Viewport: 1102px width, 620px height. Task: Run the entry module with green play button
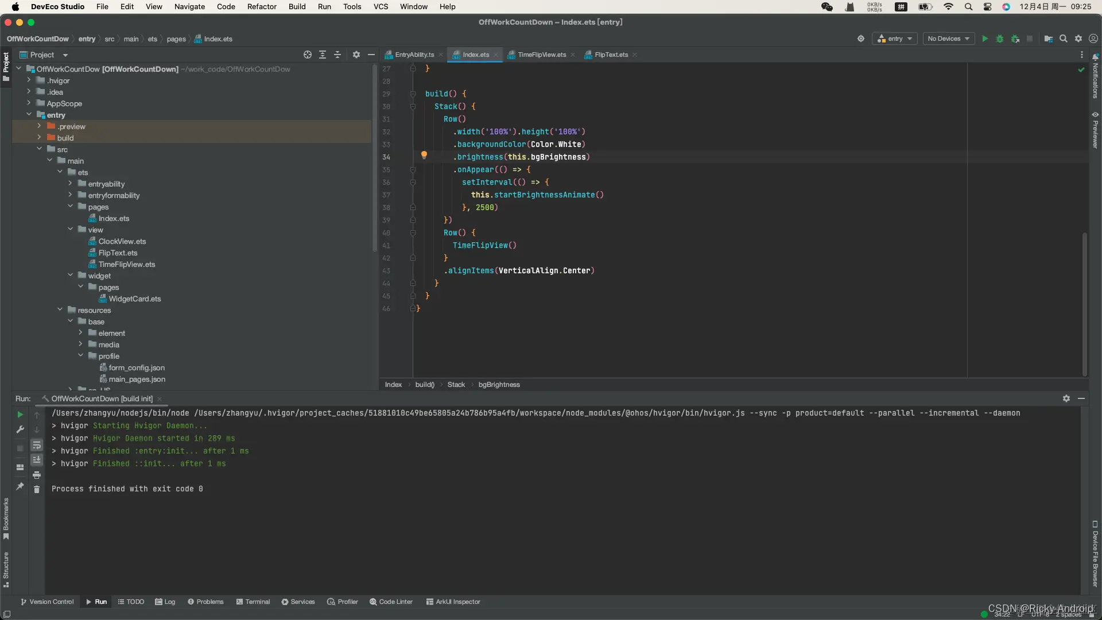[985, 39]
